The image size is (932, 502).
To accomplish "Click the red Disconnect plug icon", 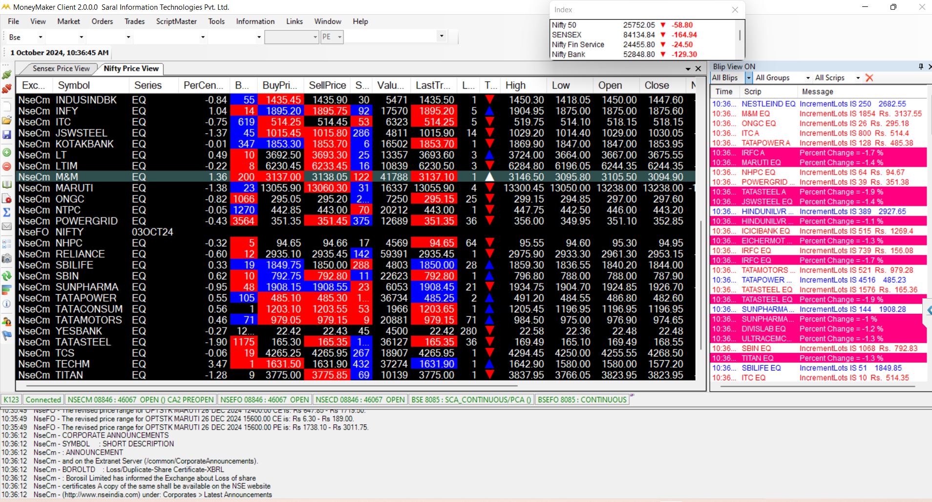I will pyautogui.click(x=7, y=89).
